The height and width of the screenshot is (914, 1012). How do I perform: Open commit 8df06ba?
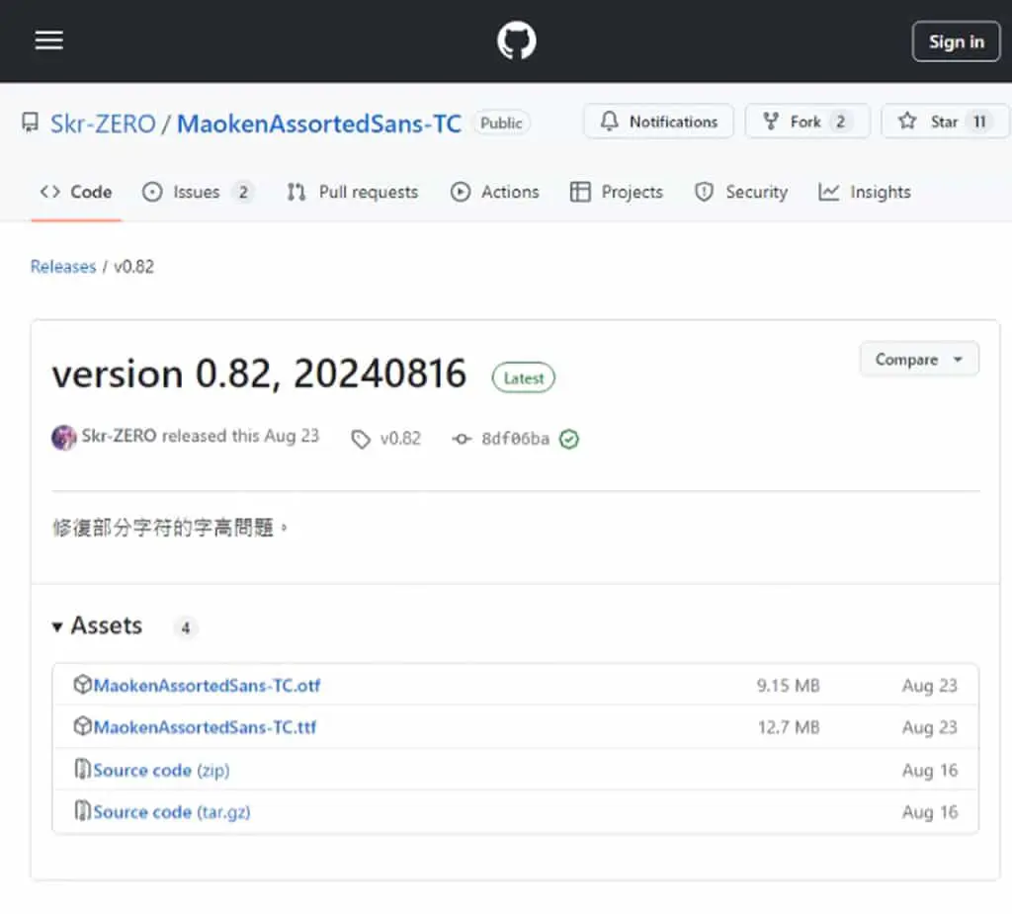[x=515, y=439]
